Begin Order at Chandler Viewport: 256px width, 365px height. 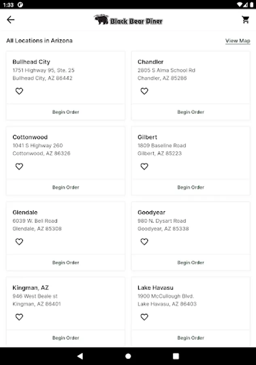190,112
